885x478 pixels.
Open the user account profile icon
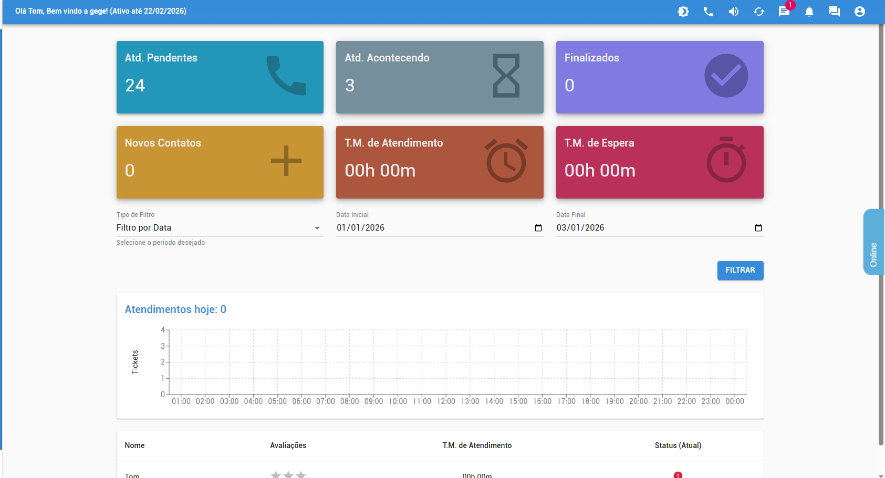859,12
